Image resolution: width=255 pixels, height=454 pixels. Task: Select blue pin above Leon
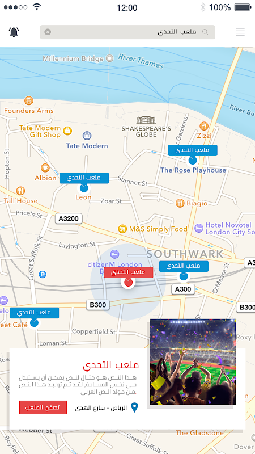pos(84,188)
